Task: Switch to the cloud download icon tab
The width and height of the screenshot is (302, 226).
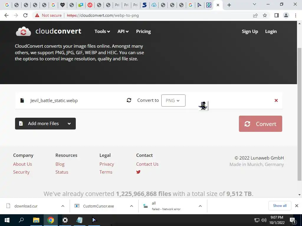Action: point(154,5)
